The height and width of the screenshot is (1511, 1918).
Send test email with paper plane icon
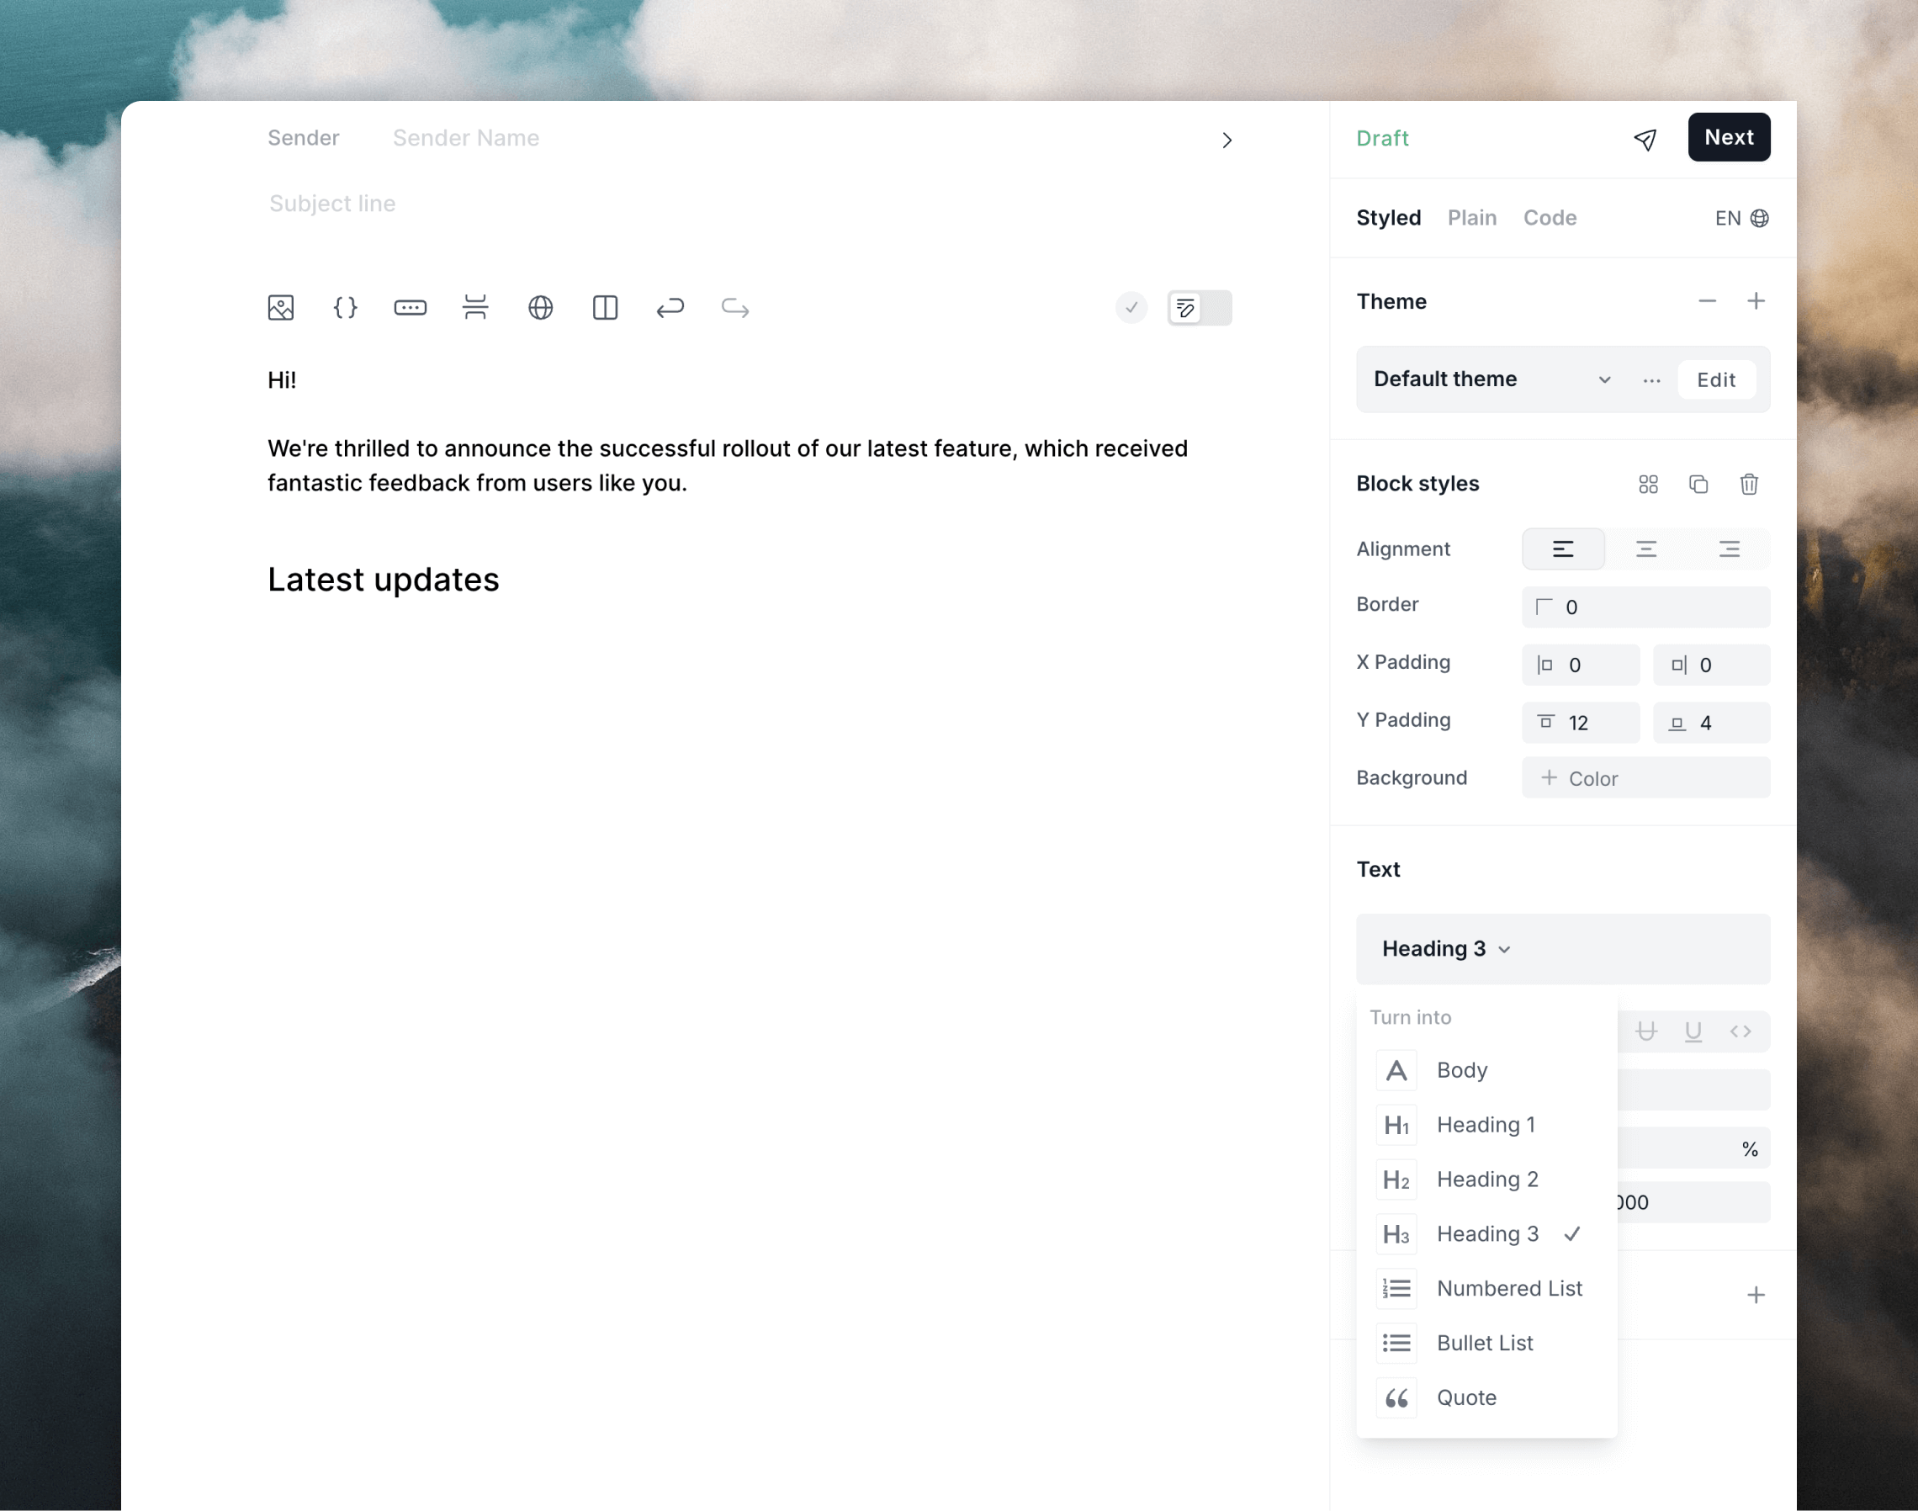point(1645,139)
